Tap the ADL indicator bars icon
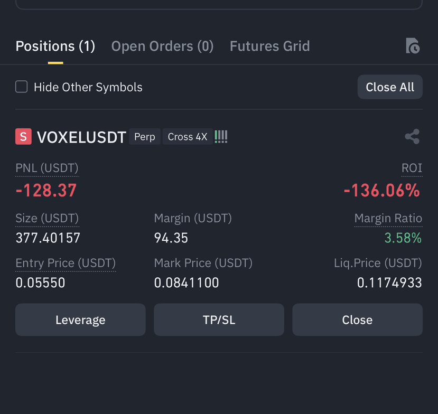Image resolution: width=438 pixels, height=414 pixels. tap(221, 137)
